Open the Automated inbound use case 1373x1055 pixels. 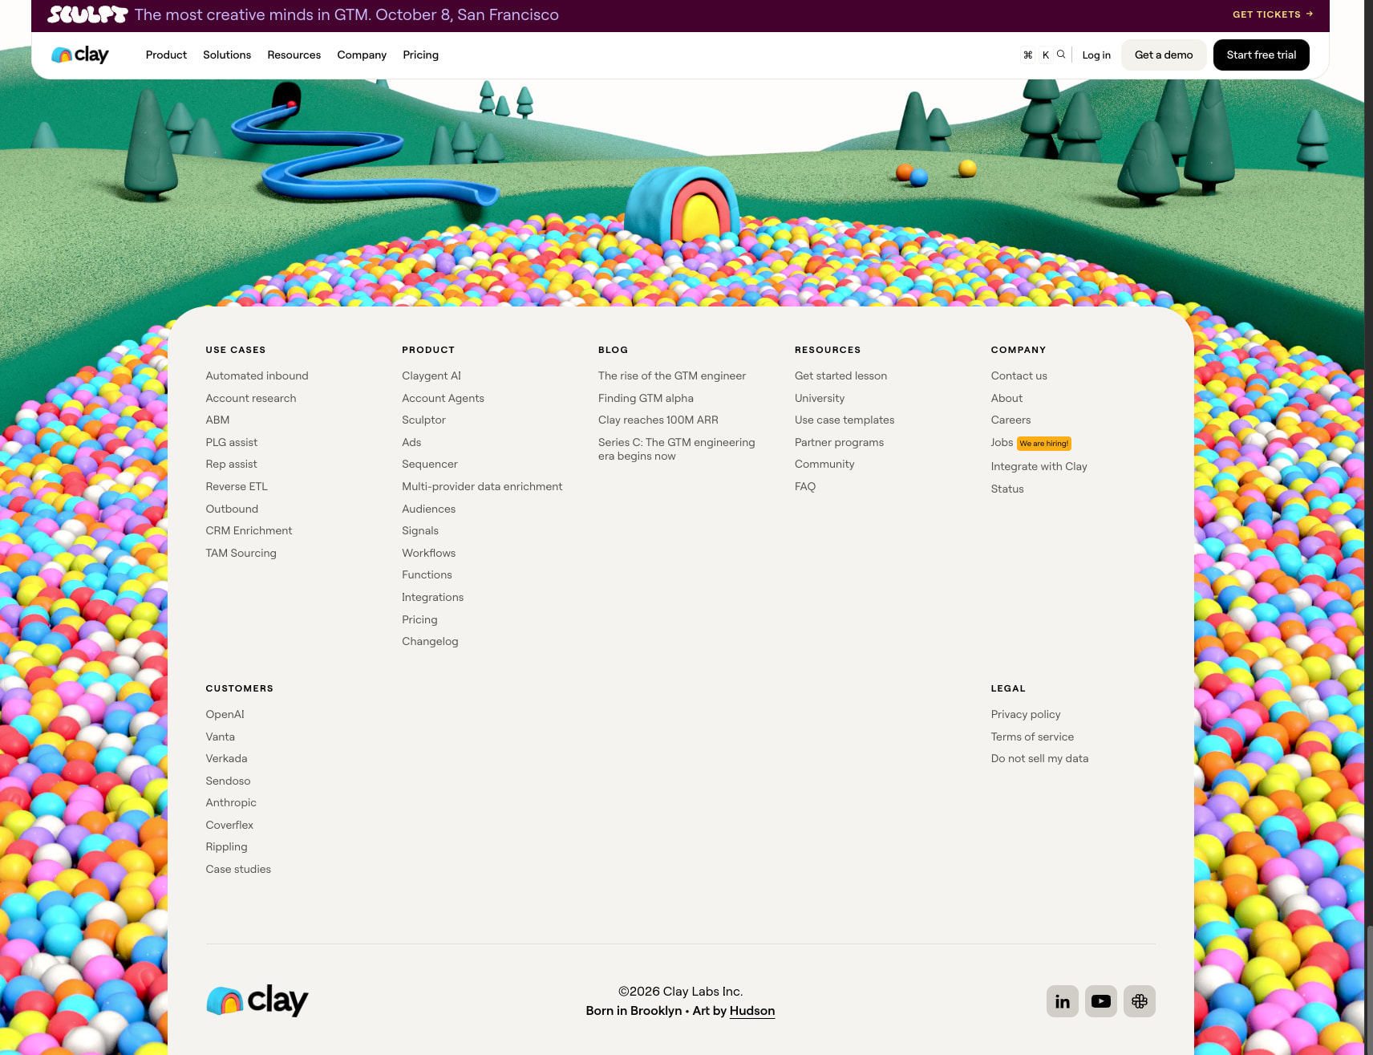click(257, 375)
